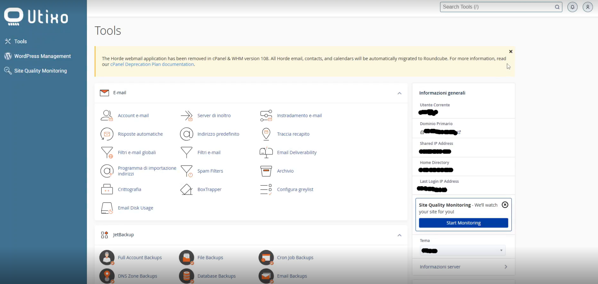Open the Database Backups icon
Viewport: 598px width, 284px height.
click(x=186, y=276)
